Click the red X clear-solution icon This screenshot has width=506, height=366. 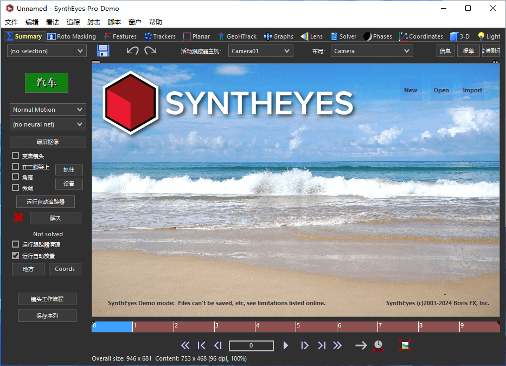click(x=17, y=217)
